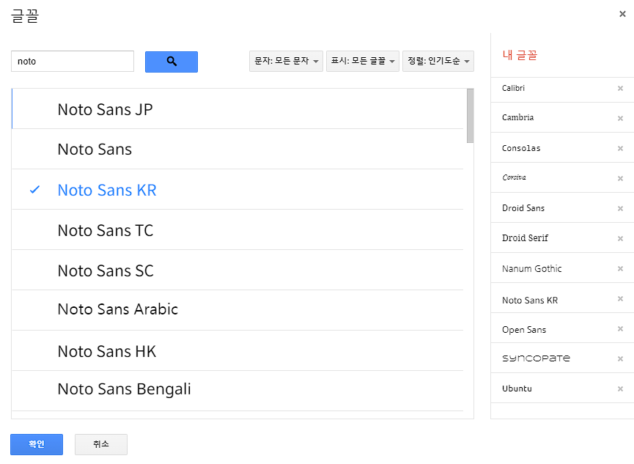Select Cambria in My fonts list
Viewport: 634px width, 464px height.
click(517, 118)
